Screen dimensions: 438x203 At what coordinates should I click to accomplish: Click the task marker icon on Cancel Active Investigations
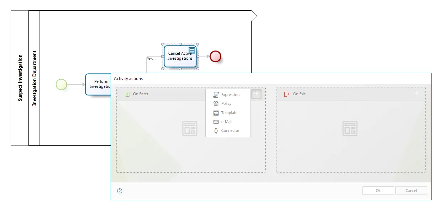192,50
